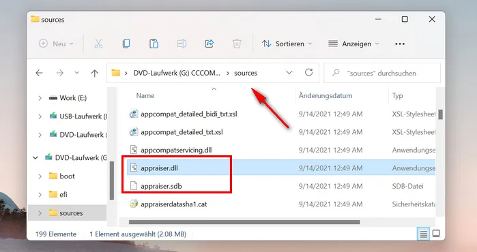Sort by the Name column header

pyautogui.click(x=145, y=95)
